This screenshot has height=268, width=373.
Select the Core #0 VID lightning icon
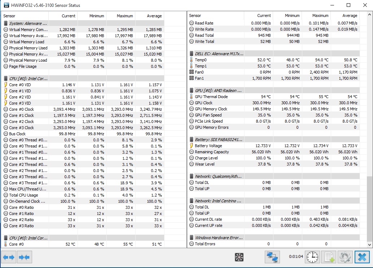(x=6, y=85)
